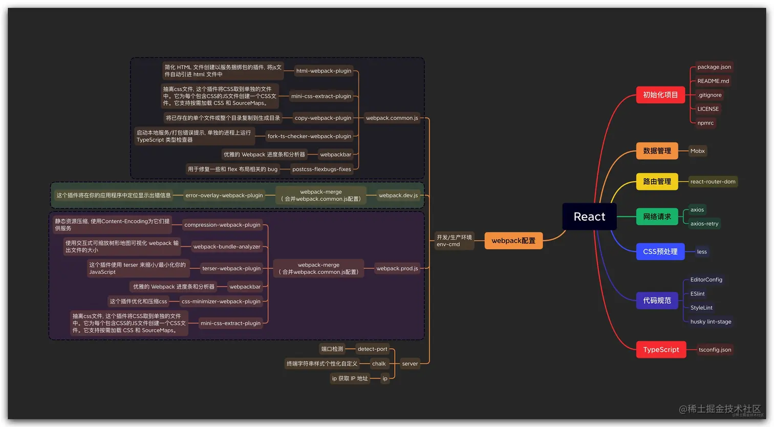Select the html-webpack-plugin node
774x427 pixels.
click(x=324, y=71)
